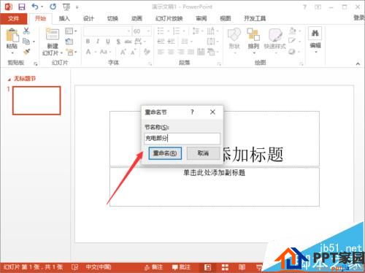Click the Cancel button in rename dialog
The image size is (365, 273).
[203, 153]
